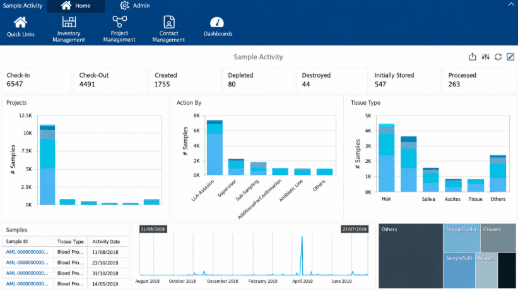Click the April 2019 spike in timeline
This screenshot has height=291, width=518.
coord(302,255)
